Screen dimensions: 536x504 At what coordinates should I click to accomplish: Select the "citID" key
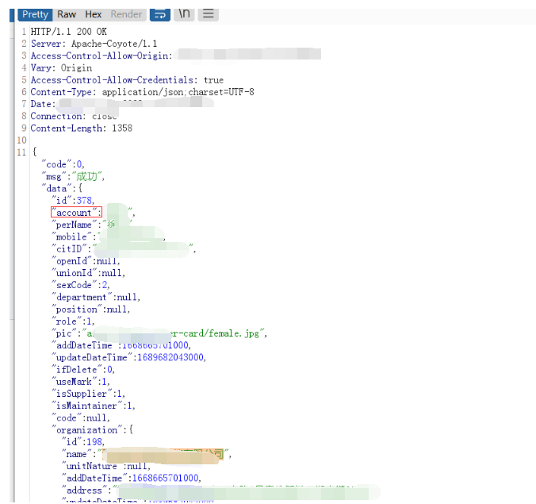(x=70, y=248)
